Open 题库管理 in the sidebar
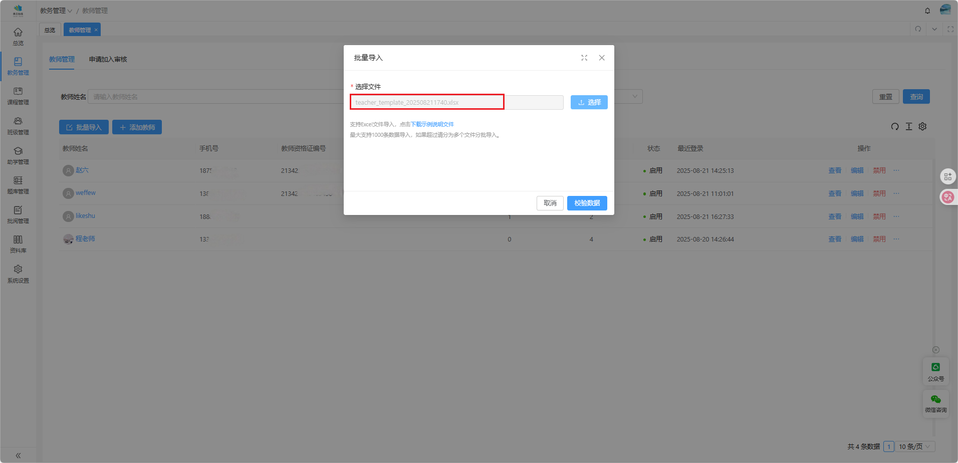 (x=18, y=184)
